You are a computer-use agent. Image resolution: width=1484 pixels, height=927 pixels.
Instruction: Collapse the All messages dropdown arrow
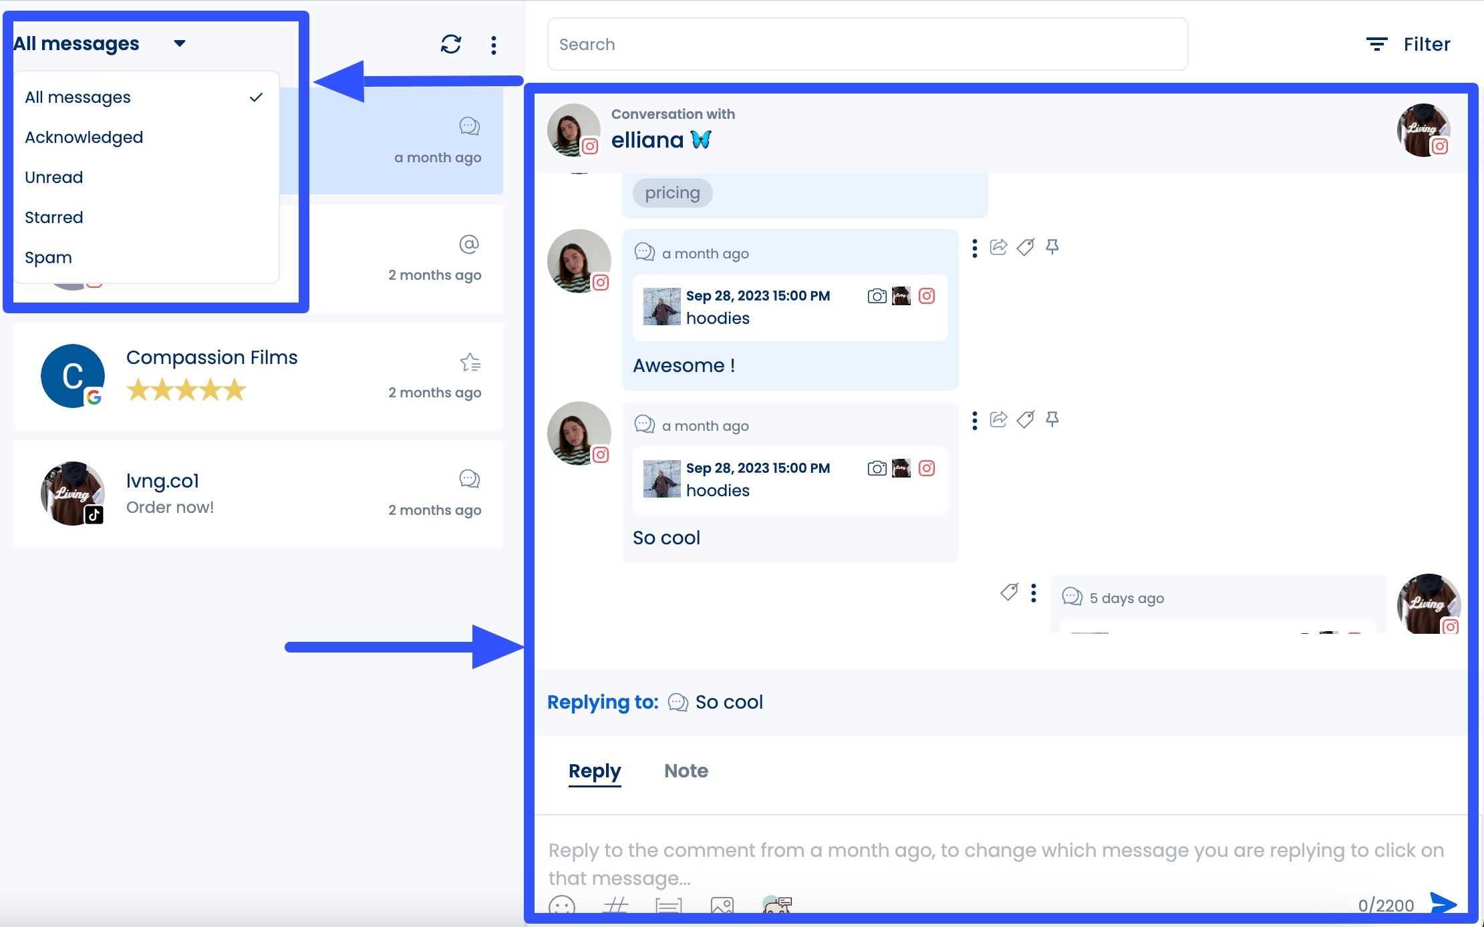click(x=179, y=44)
